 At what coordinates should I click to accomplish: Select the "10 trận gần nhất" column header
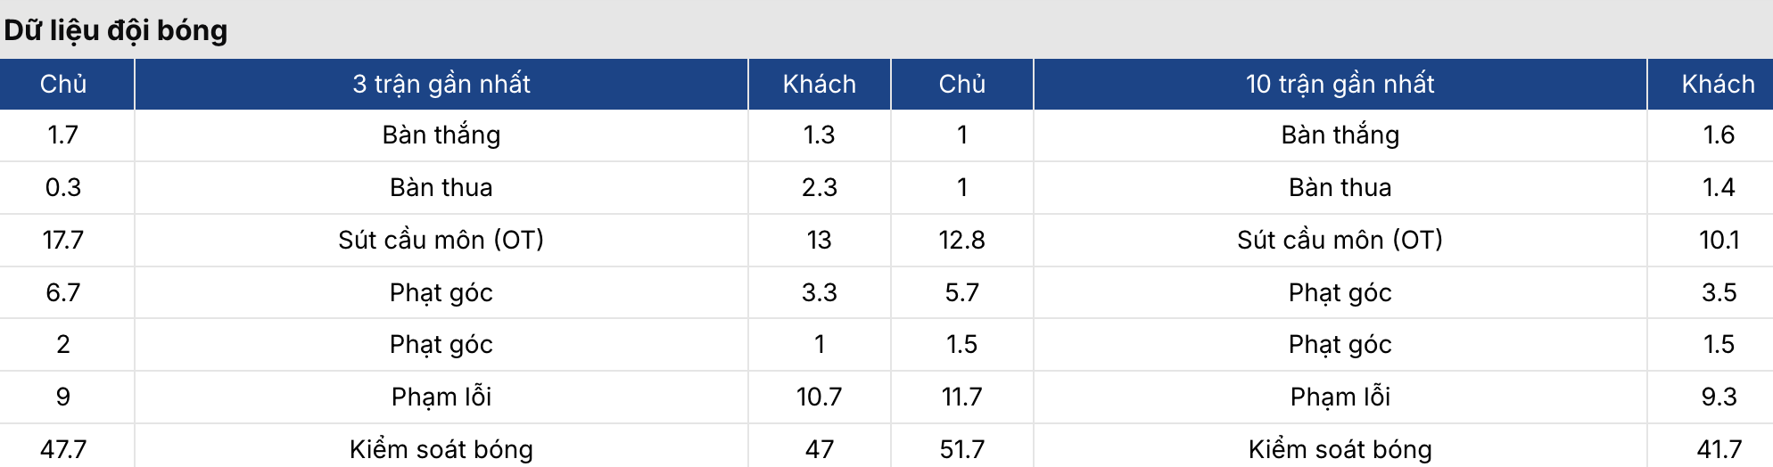pyautogui.click(x=1340, y=84)
